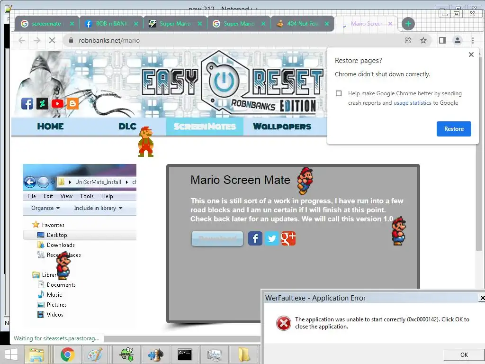Open the Chrome profile icon
Screen dimensions: 485x364
(458, 40)
